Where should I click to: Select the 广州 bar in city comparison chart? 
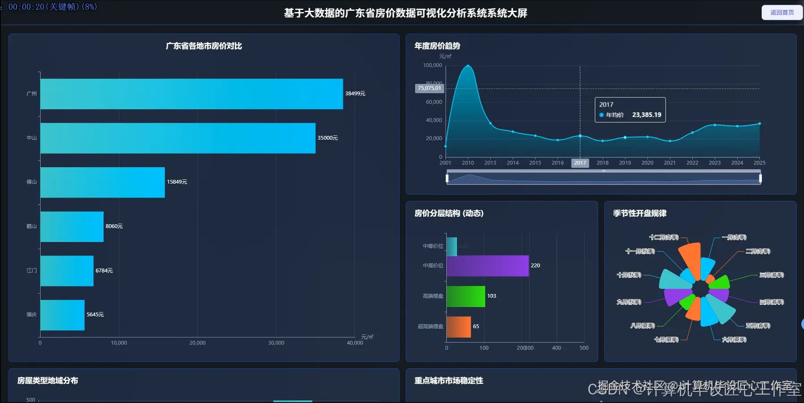(x=192, y=94)
